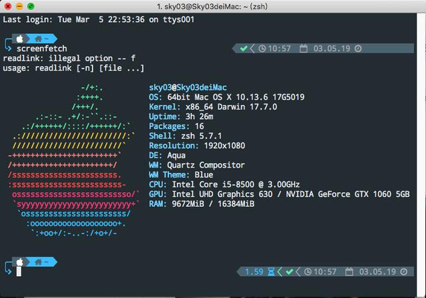Image resolution: width=426 pixels, height=298 pixels.
Task: Click the clock icon after 03.05.19 in the upper status
Action: click(x=358, y=49)
